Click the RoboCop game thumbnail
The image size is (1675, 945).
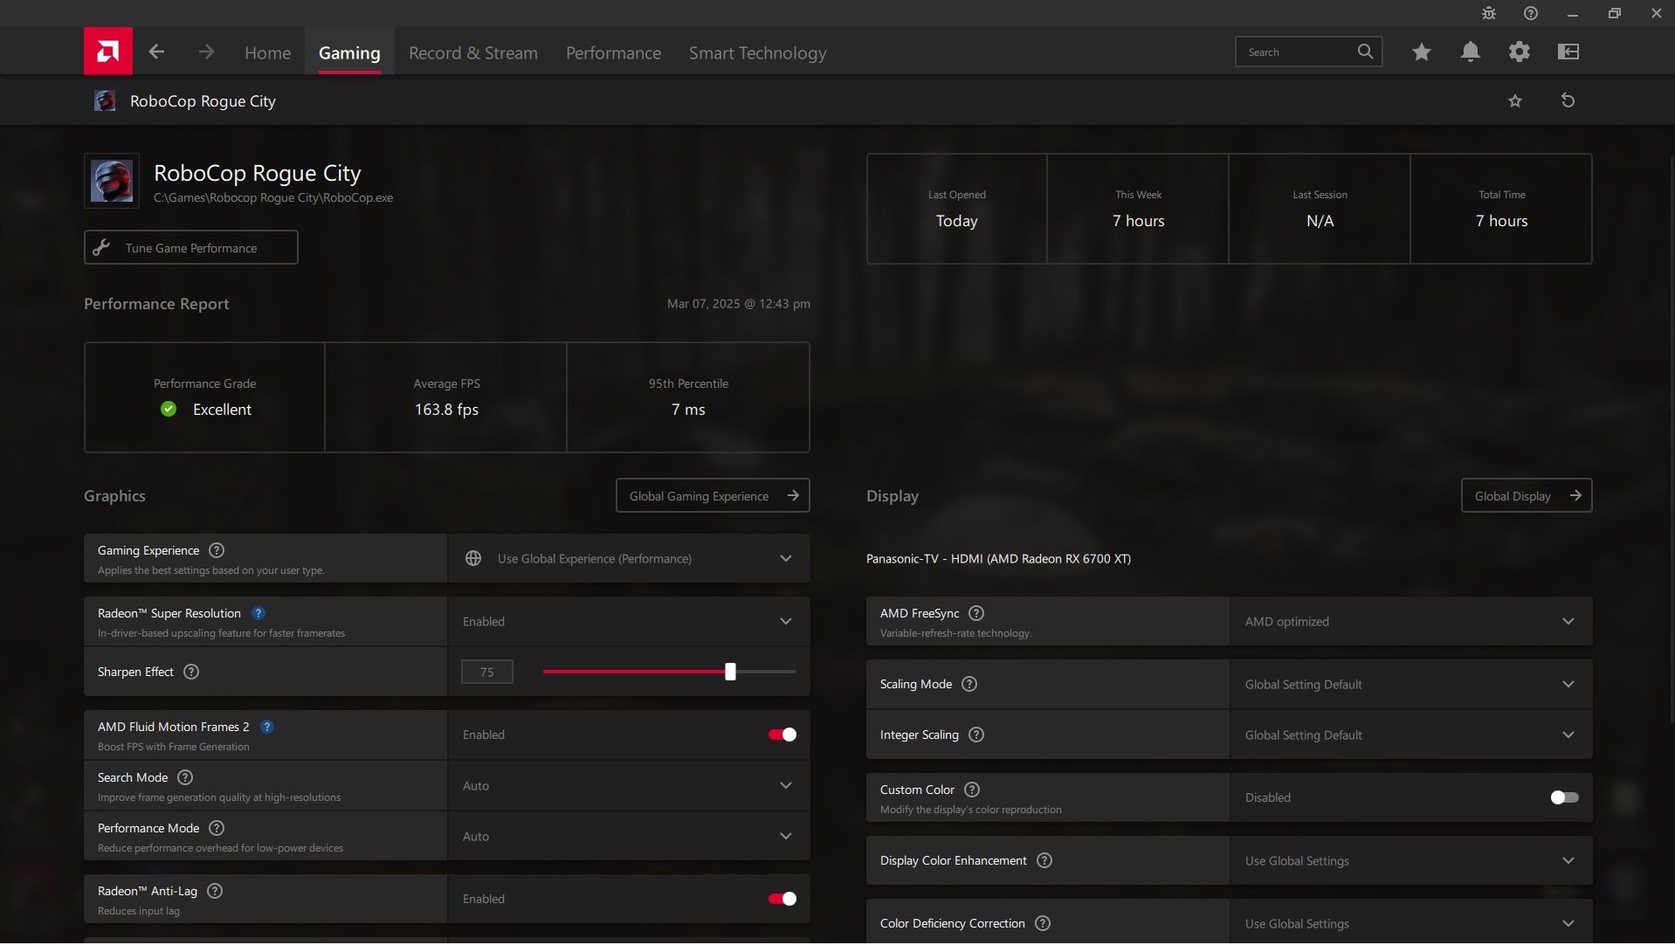pos(112,182)
